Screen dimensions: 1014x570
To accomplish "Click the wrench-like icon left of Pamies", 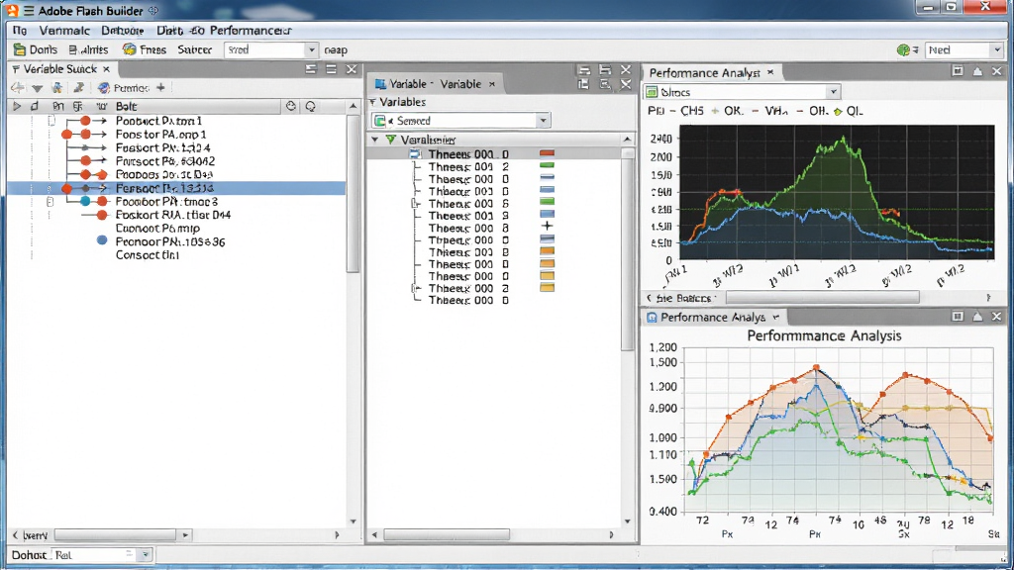I will (79, 88).
